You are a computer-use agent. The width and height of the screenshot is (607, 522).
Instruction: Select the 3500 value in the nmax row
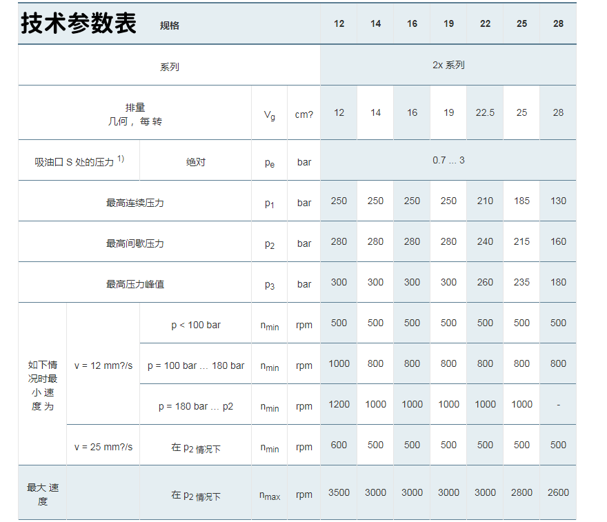pos(338,493)
